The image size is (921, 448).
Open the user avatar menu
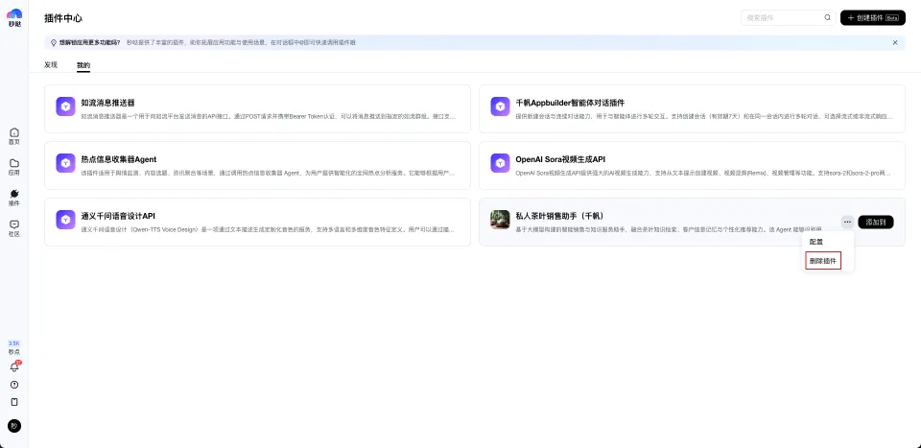[x=14, y=426]
